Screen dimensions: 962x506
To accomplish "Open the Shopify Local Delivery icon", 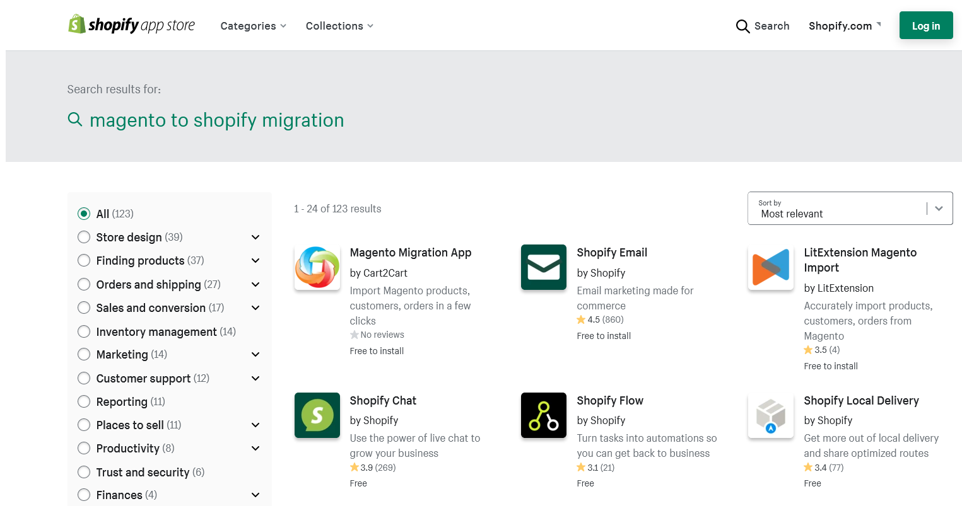I will [771, 415].
